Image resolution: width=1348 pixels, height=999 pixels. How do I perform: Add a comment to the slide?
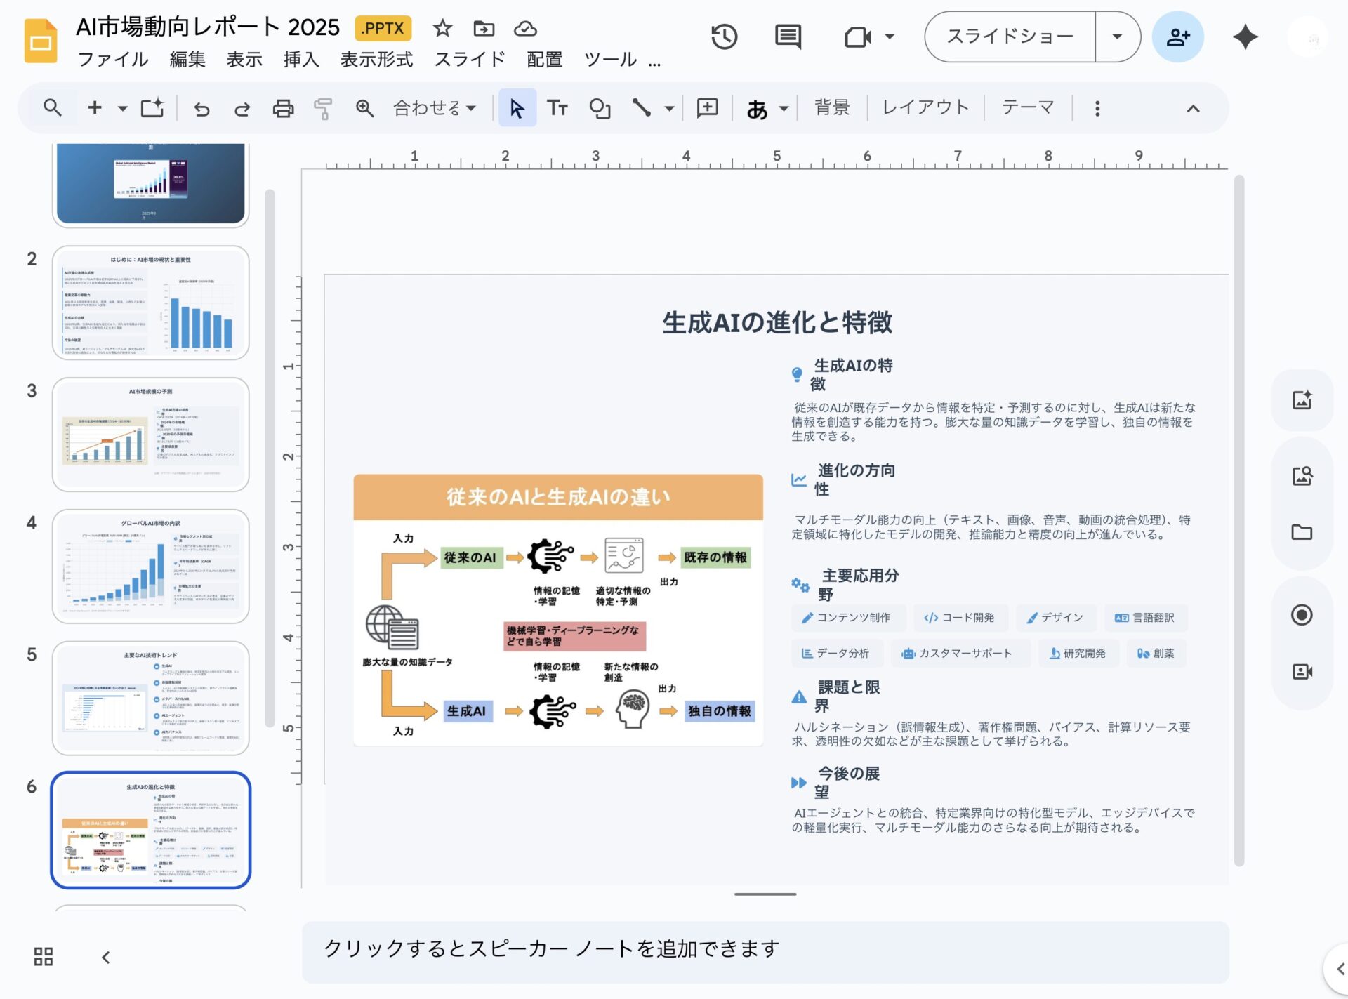(707, 107)
